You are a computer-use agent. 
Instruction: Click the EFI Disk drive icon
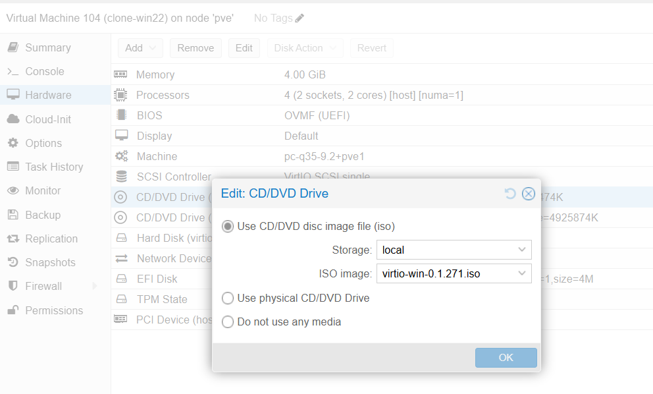tap(121, 279)
